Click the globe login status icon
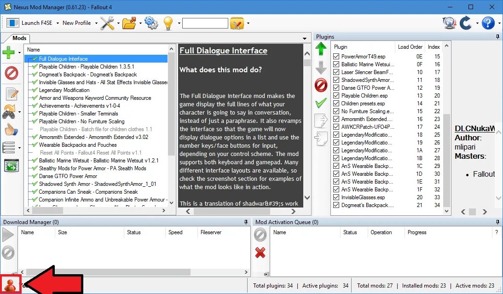 (449, 23)
